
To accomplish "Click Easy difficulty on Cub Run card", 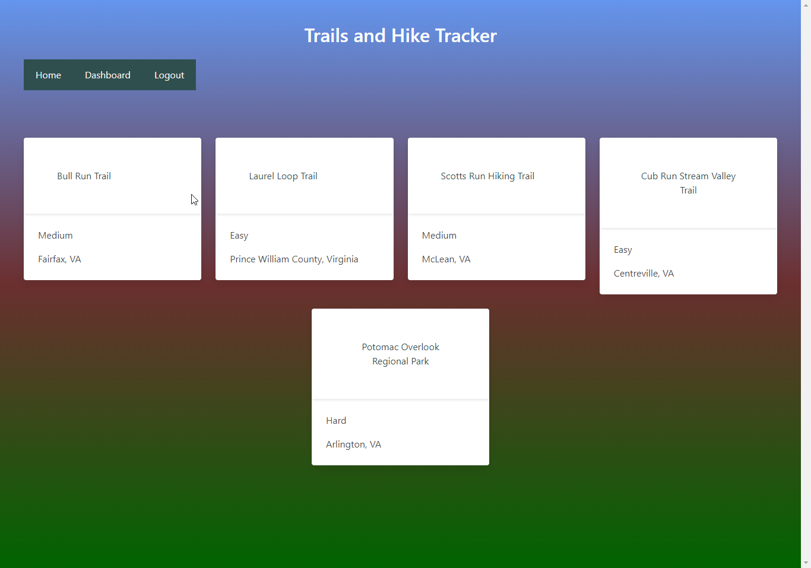I will coord(623,250).
